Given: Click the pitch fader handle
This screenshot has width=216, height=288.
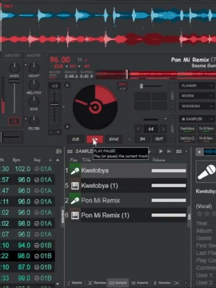Looking at the screenshot, I should (x=54, y=105).
